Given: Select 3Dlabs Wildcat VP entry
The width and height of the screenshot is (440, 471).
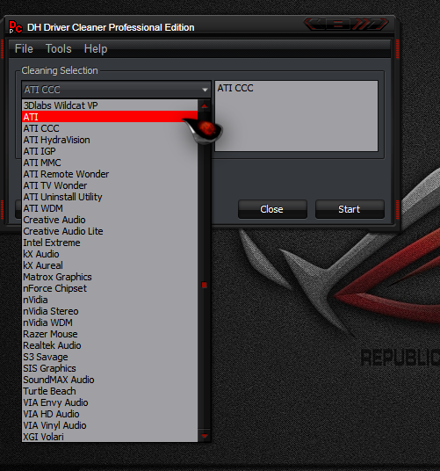Looking at the screenshot, I should [x=110, y=105].
